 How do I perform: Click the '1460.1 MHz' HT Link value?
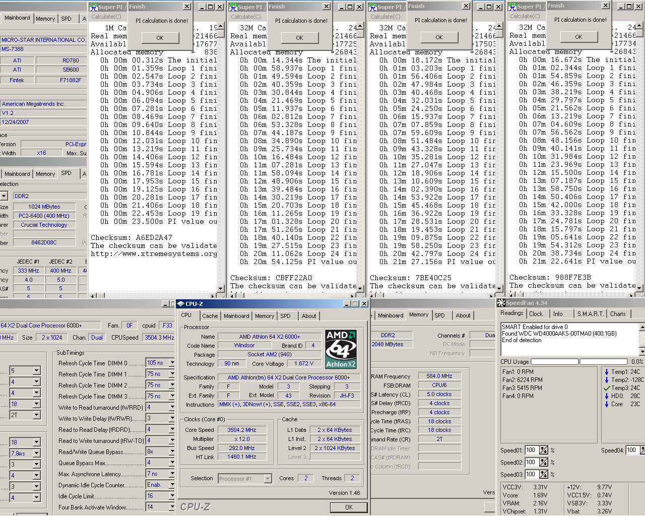click(242, 457)
